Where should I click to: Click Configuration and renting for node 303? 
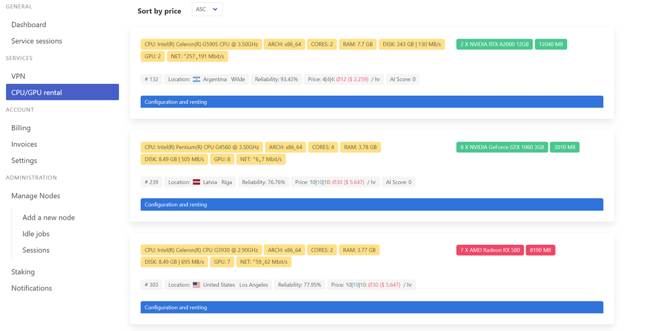pos(371,308)
